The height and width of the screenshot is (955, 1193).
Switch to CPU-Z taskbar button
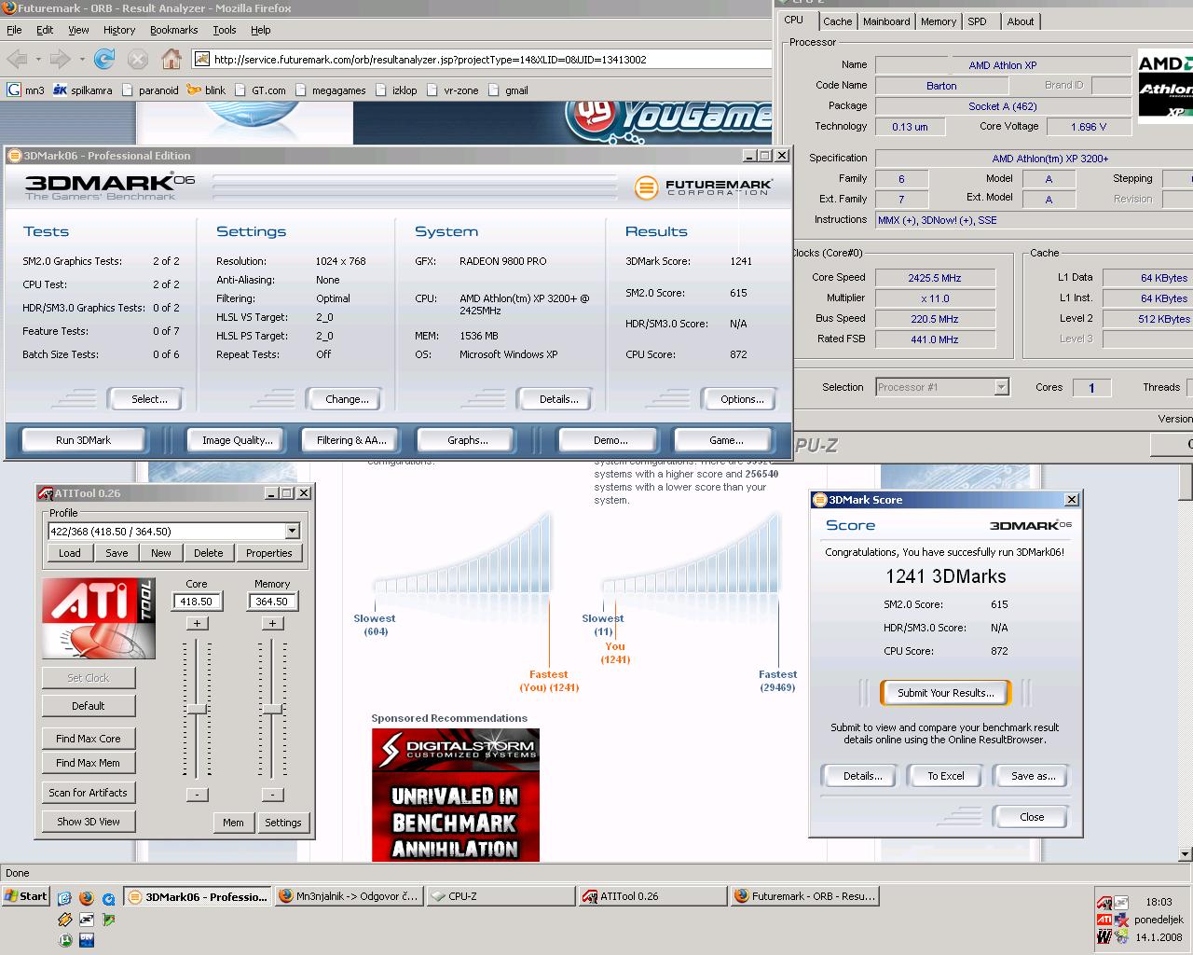[501, 896]
